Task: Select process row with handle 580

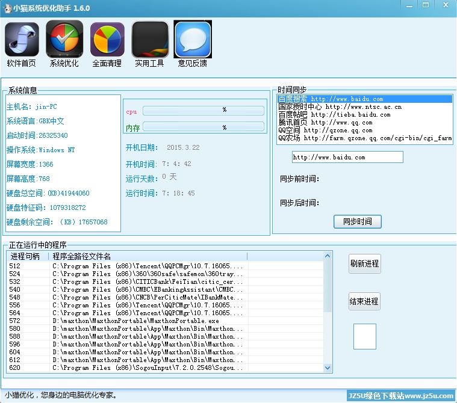Action: click(165, 328)
